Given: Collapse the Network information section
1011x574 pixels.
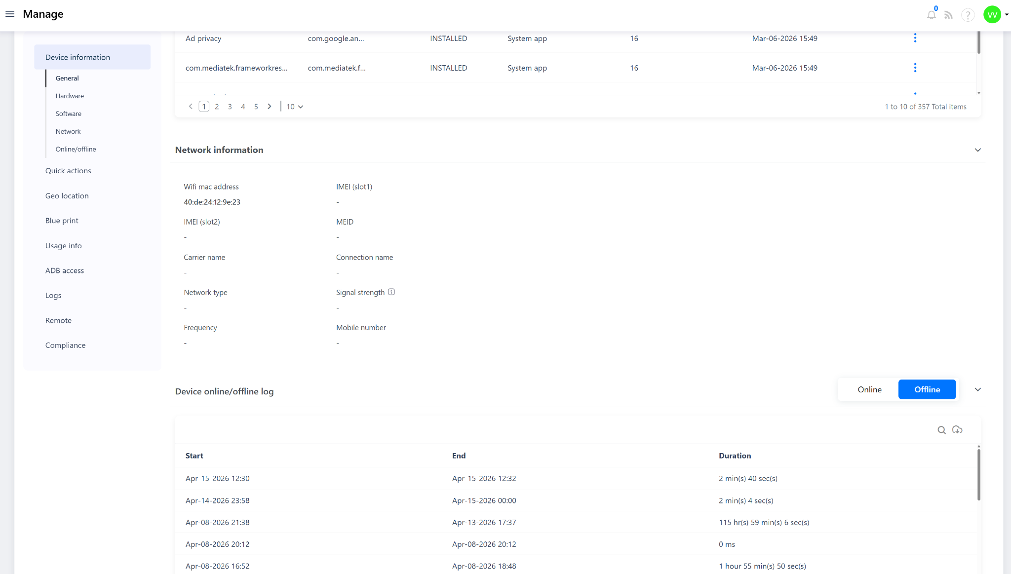Looking at the screenshot, I should click(x=977, y=150).
